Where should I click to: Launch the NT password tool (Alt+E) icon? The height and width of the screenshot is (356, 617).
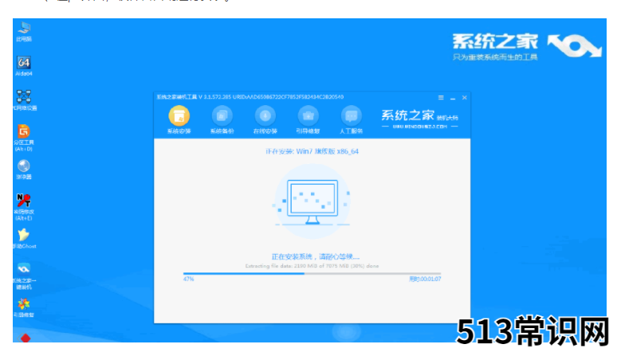click(24, 207)
